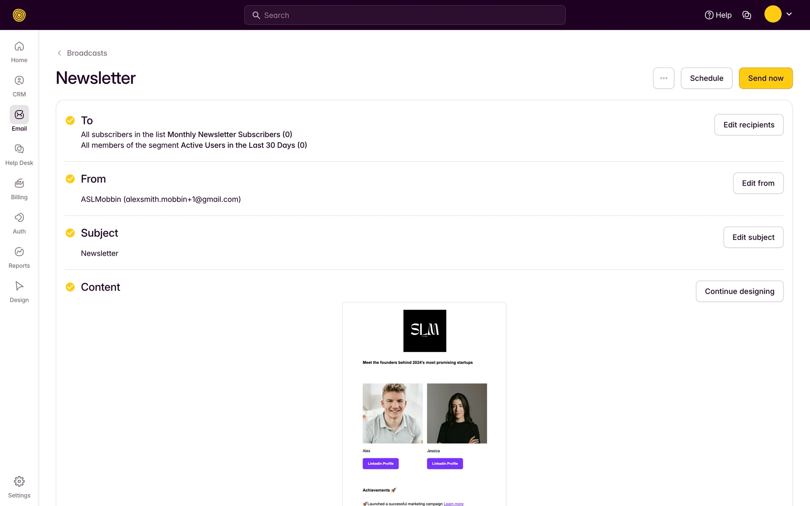This screenshot has height=506, width=810.
Task: Select the Email tab in sidebar
Action: pyautogui.click(x=19, y=115)
